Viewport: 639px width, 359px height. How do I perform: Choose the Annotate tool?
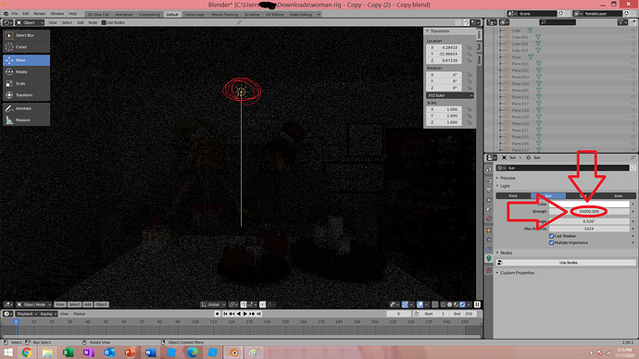(x=26, y=108)
